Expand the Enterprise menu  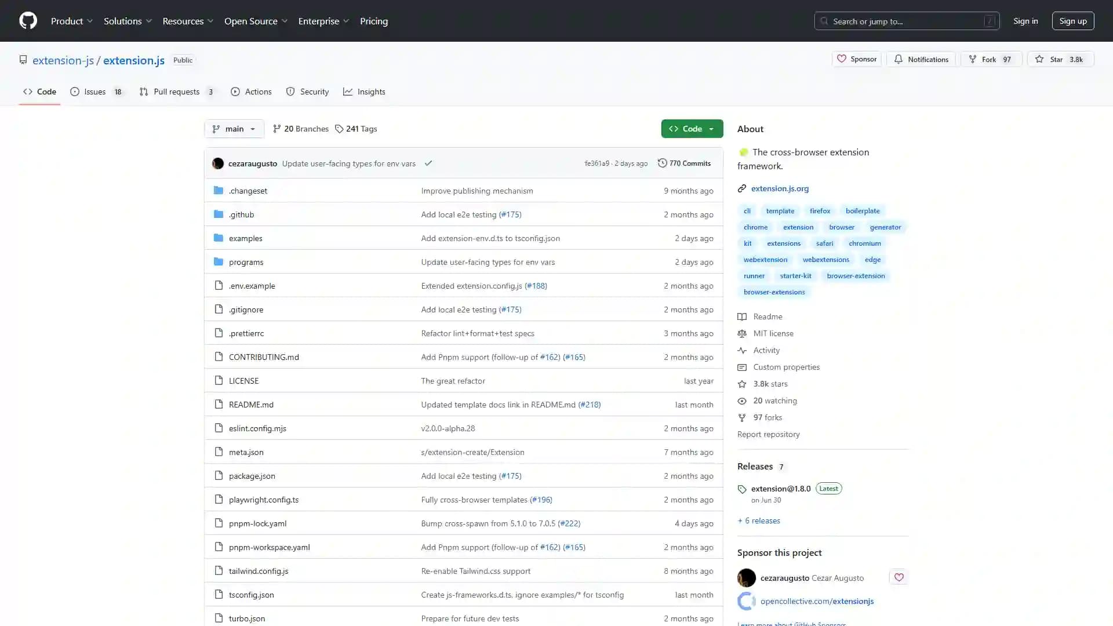[x=323, y=21]
